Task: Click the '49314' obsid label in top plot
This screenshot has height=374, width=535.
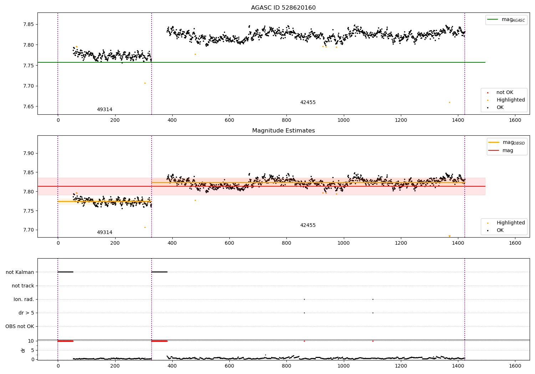Action: click(x=105, y=110)
